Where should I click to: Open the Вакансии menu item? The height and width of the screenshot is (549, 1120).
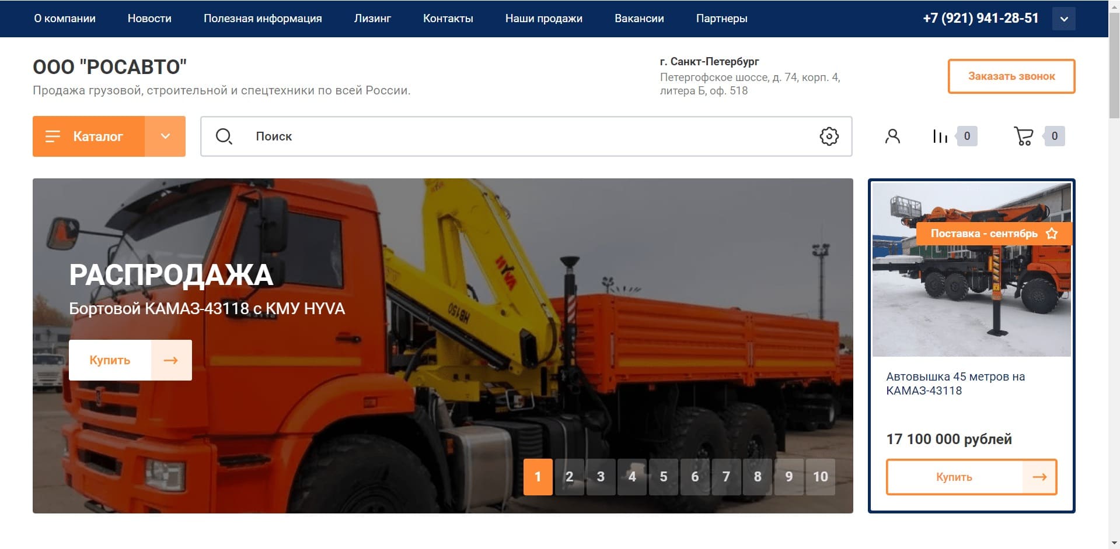pos(639,19)
